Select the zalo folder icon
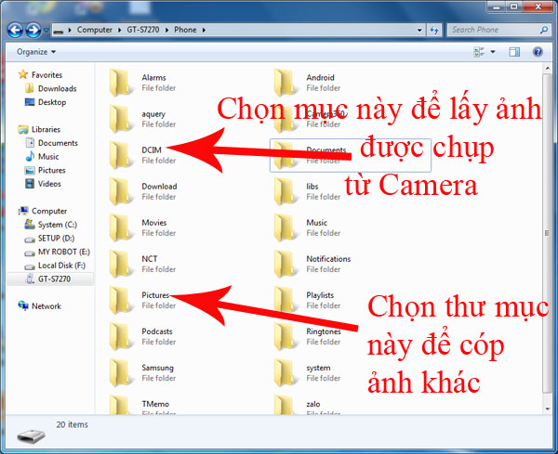The image size is (558, 454). [x=284, y=405]
